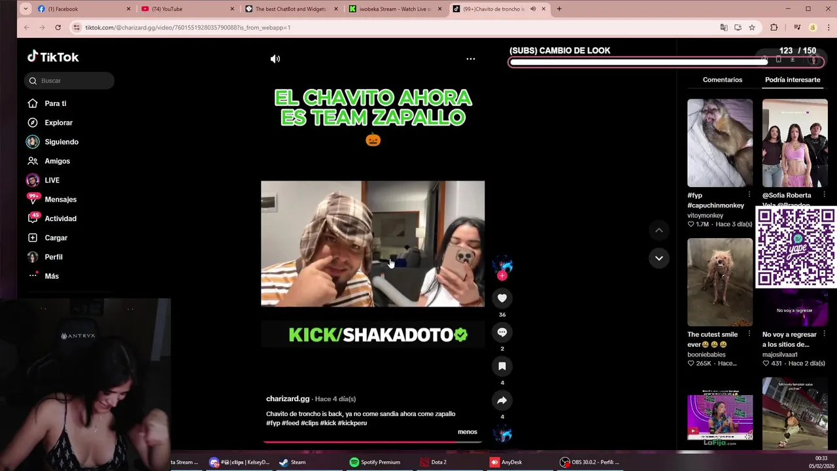Open the capuchin monkey video thumbnail
The width and height of the screenshot is (837, 471).
pyautogui.click(x=720, y=143)
